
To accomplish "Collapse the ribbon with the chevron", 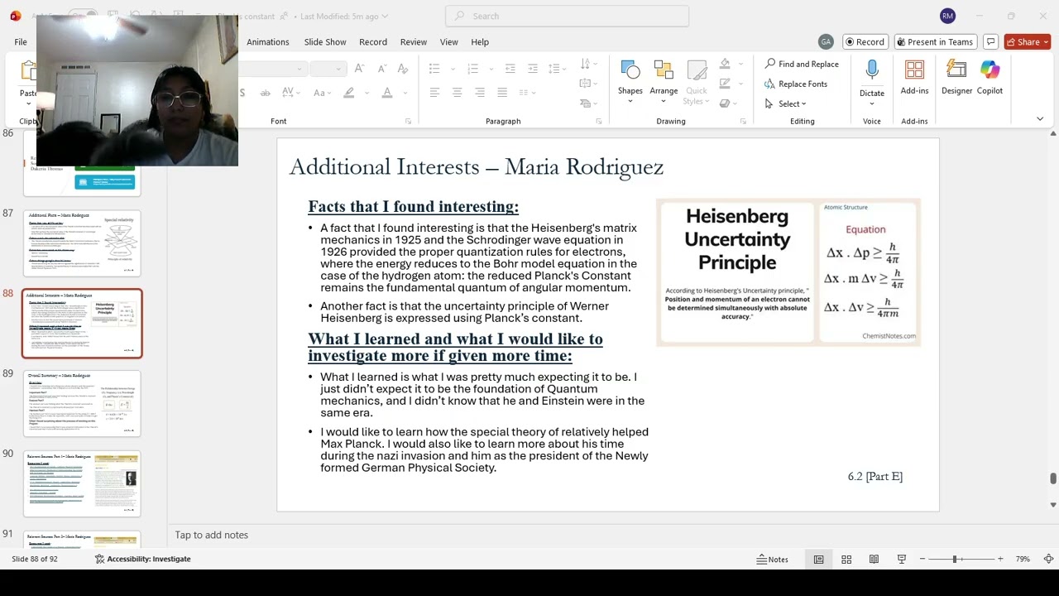I will click(x=1040, y=119).
